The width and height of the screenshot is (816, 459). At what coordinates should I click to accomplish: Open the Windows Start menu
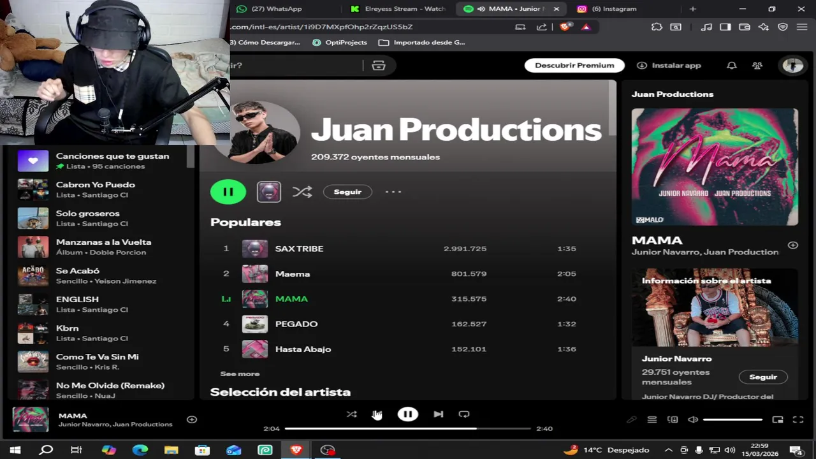tap(15, 450)
